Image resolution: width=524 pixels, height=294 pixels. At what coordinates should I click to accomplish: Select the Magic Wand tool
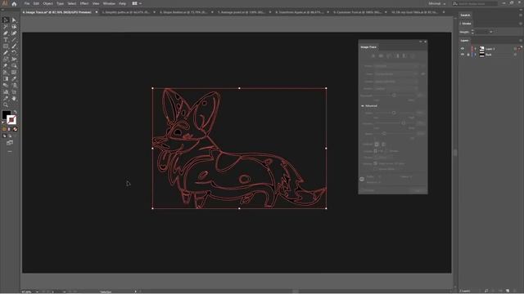[x=6, y=27]
